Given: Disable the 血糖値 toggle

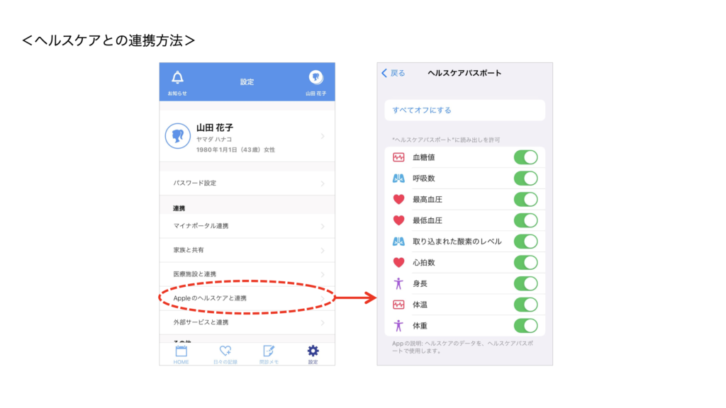Looking at the screenshot, I should point(525,157).
